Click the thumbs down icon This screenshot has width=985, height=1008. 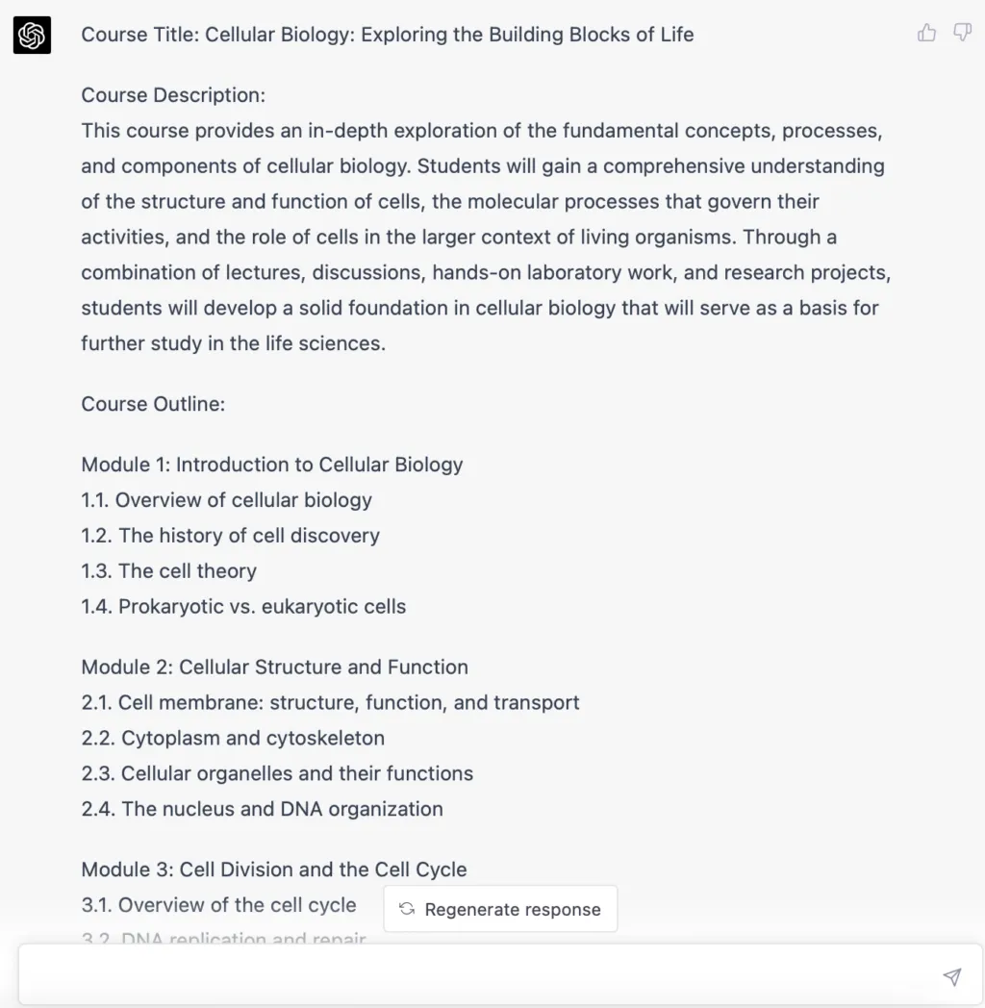point(962,32)
